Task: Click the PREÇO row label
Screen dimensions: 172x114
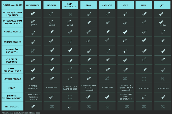Action: coord(12,88)
